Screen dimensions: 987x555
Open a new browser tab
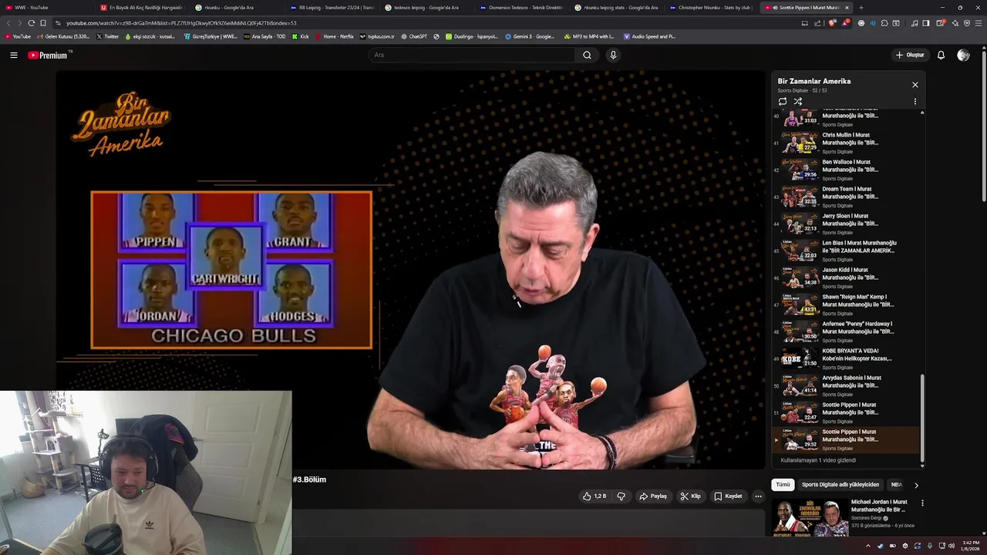(x=861, y=8)
